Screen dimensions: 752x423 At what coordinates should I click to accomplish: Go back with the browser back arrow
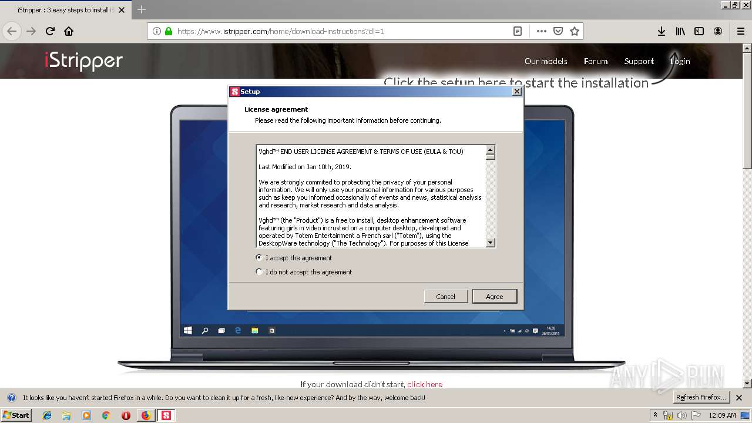[x=12, y=31]
